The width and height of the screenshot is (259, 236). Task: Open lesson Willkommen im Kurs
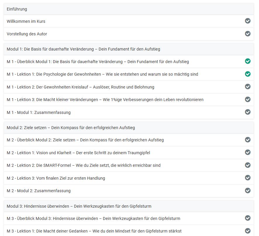coord(26,21)
